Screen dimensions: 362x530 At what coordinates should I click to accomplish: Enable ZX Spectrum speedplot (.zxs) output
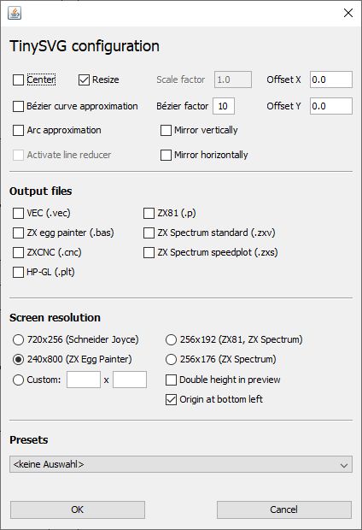click(x=149, y=252)
